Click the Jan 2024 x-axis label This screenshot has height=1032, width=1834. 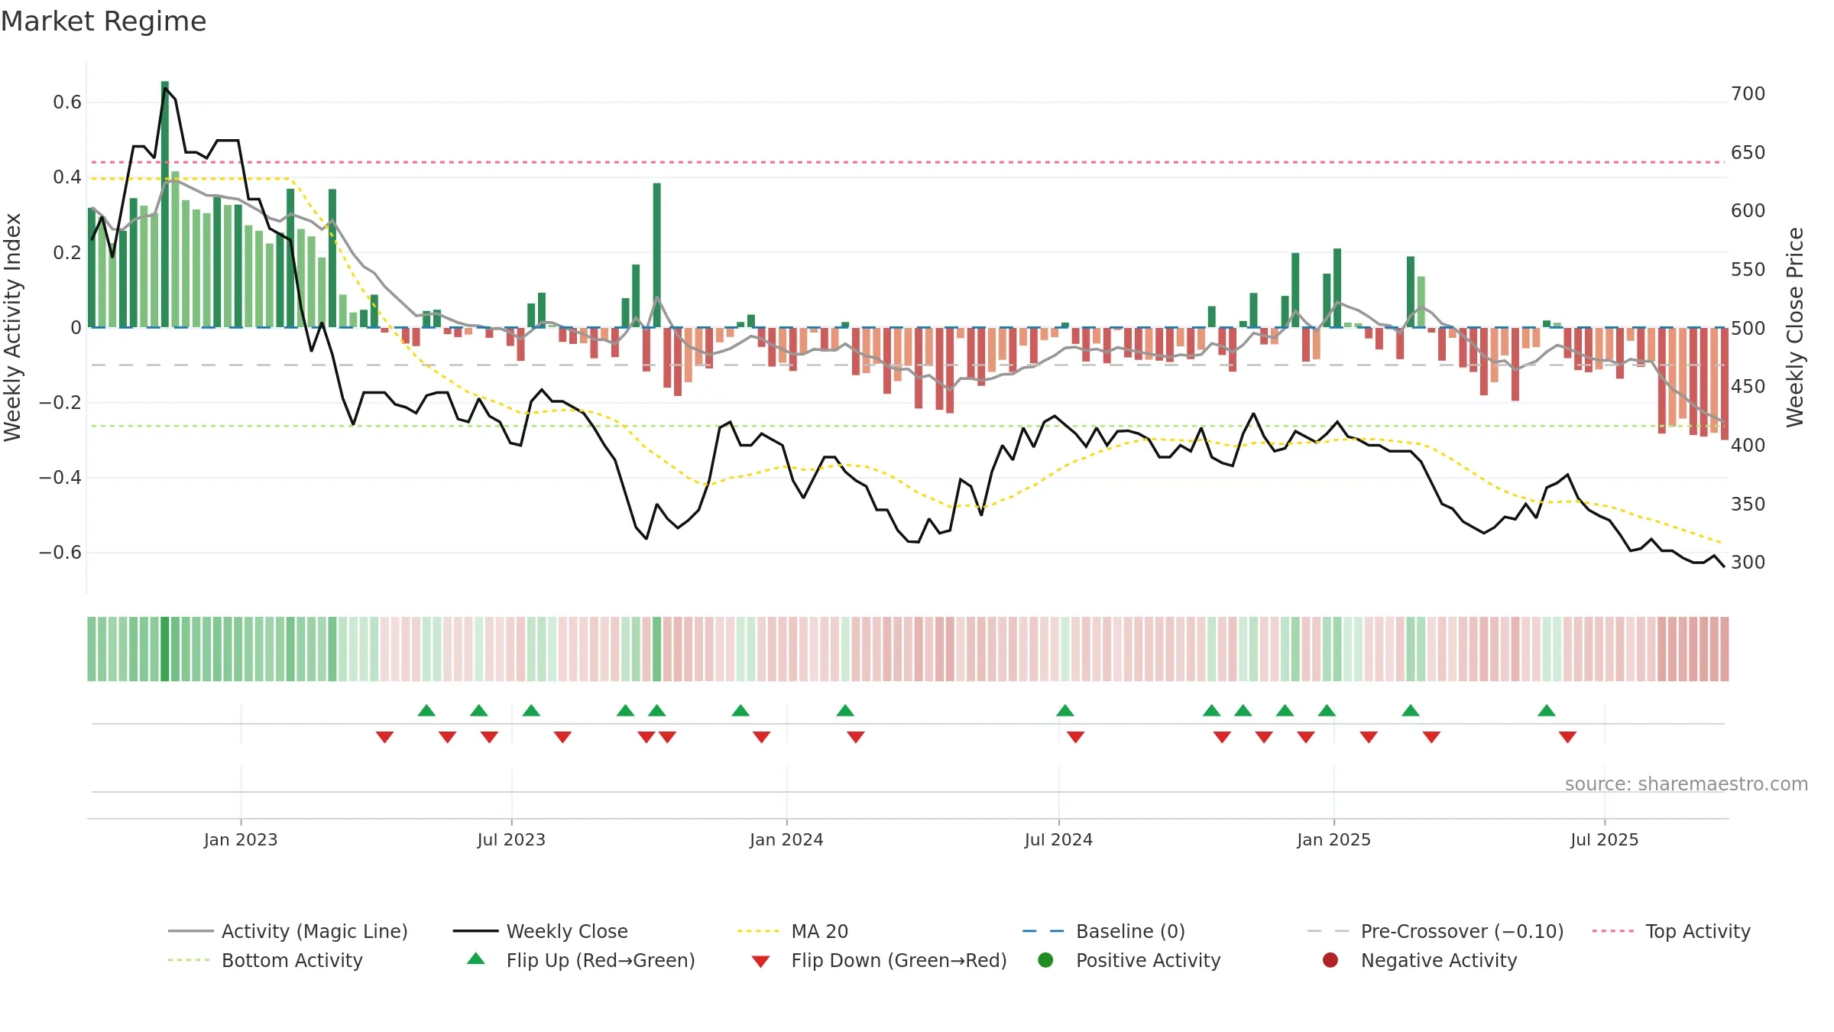(786, 839)
